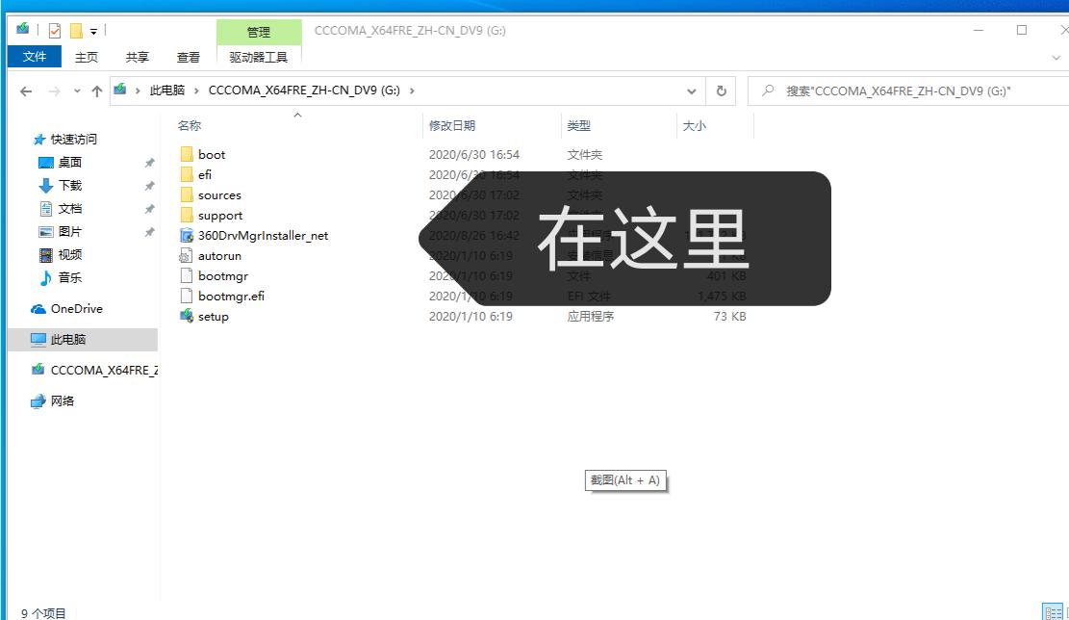Open the boot folder
1069x620 pixels.
[x=210, y=154]
